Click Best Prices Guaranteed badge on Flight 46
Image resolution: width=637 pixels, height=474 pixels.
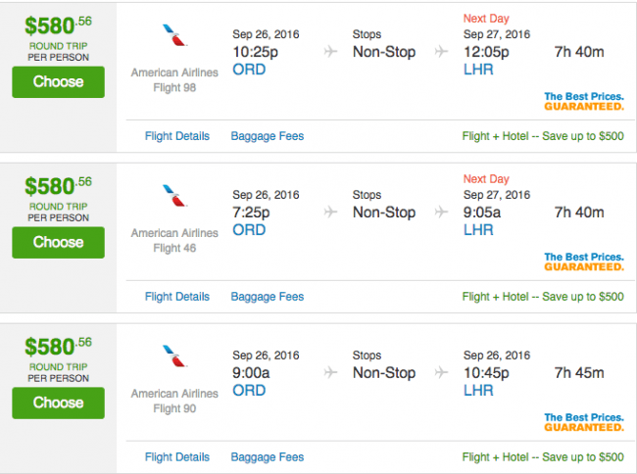pos(584,262)
